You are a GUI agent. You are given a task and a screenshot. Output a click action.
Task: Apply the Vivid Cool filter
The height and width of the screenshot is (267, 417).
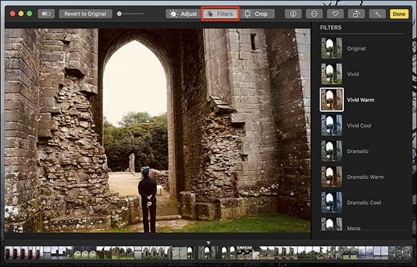(332, 125)
